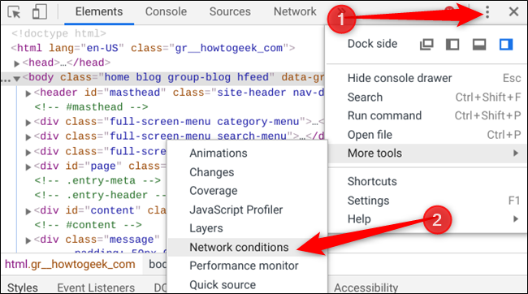This screenshot has height=294, width=528.
Task: Close the DevTools panel
Action: (513, 12)
